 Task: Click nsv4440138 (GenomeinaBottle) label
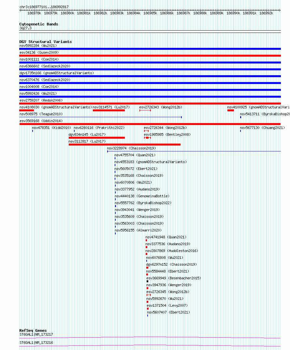tap(142, 196)
